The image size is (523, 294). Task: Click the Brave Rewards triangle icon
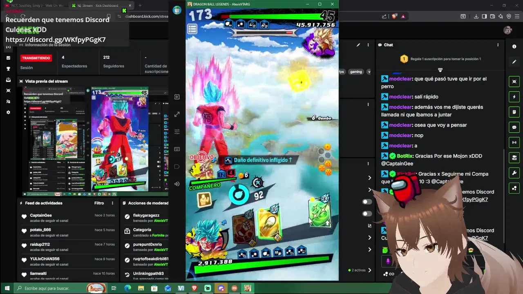pos(403,16)
